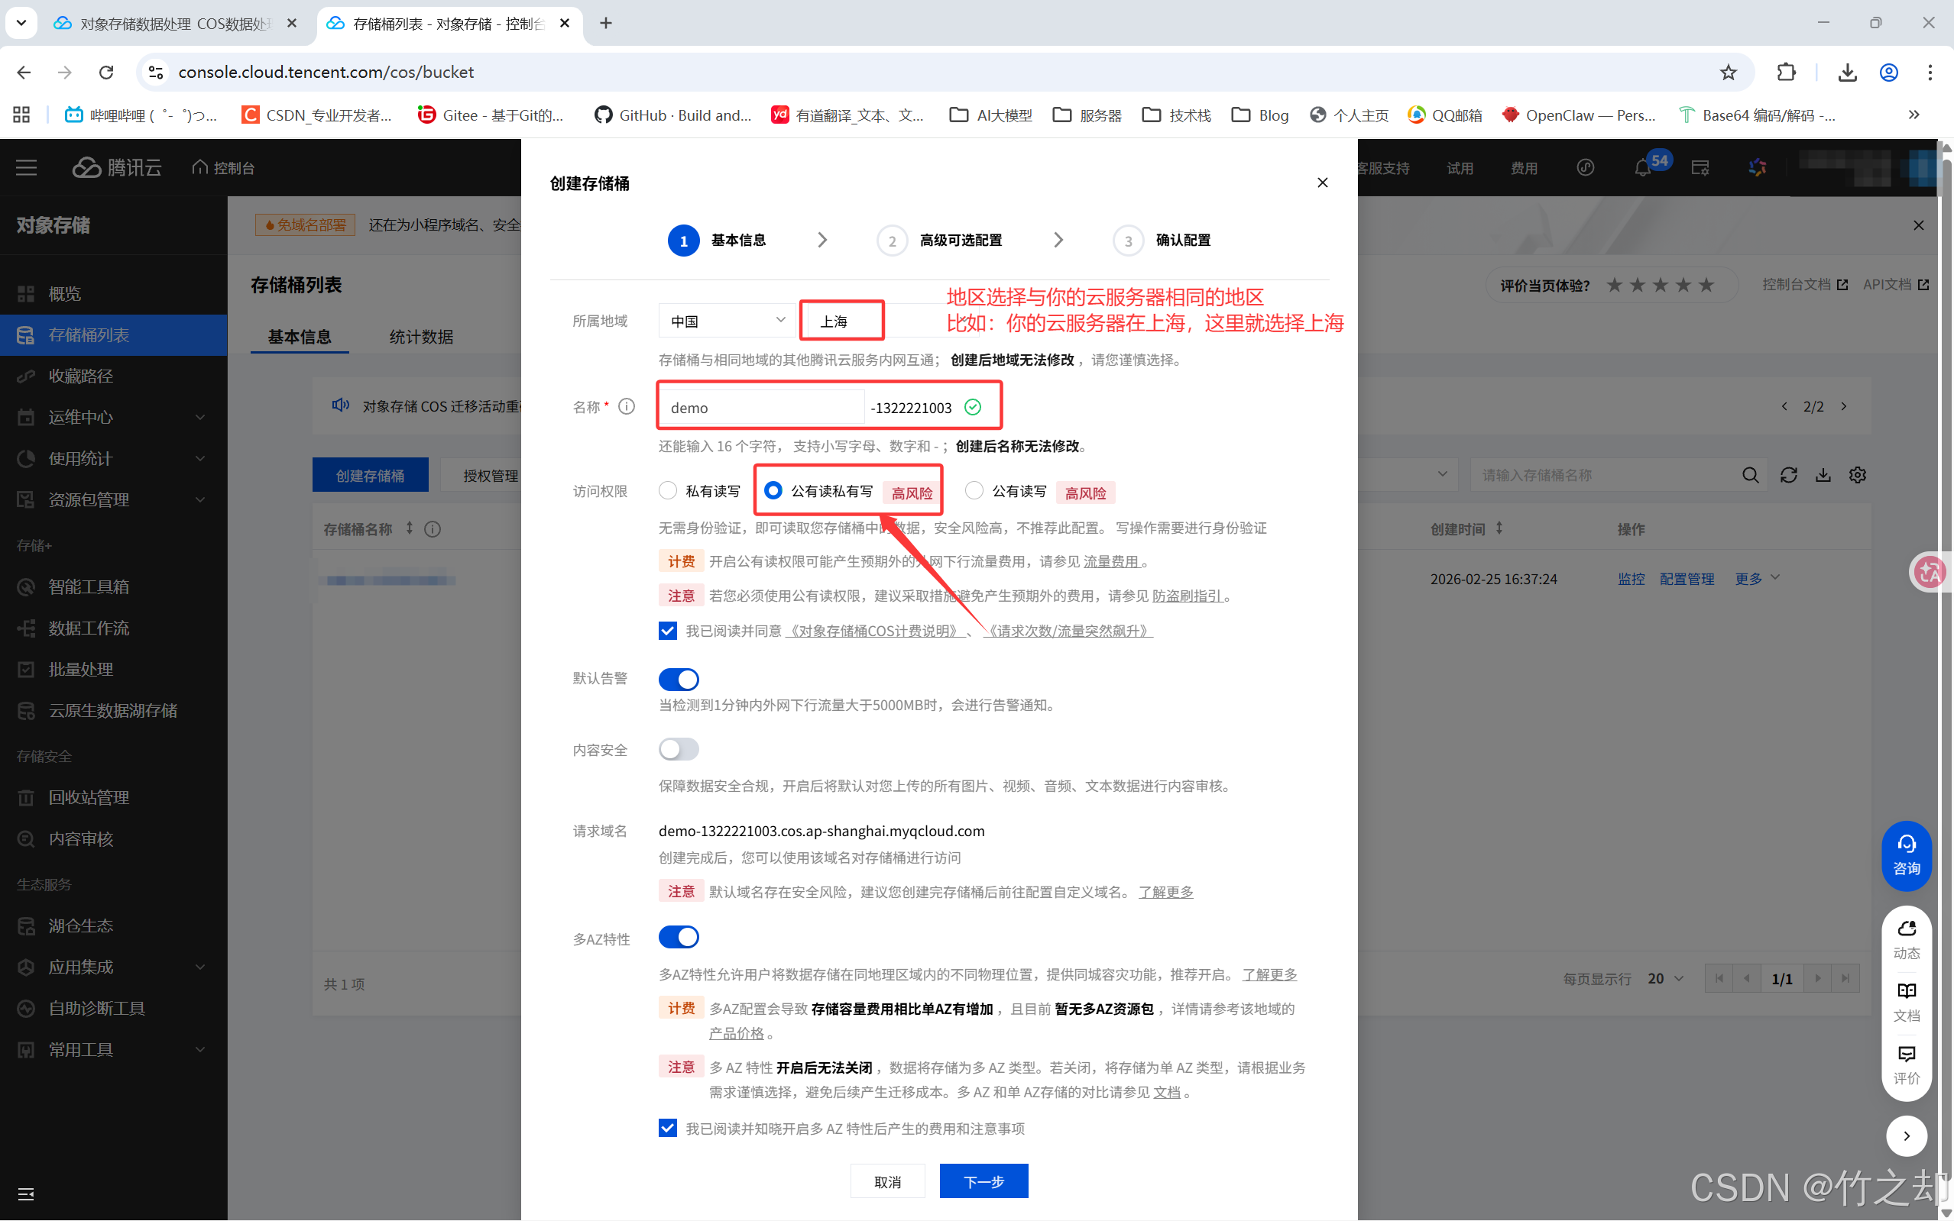Open the 咨询 support chat button

(1907, 855)
